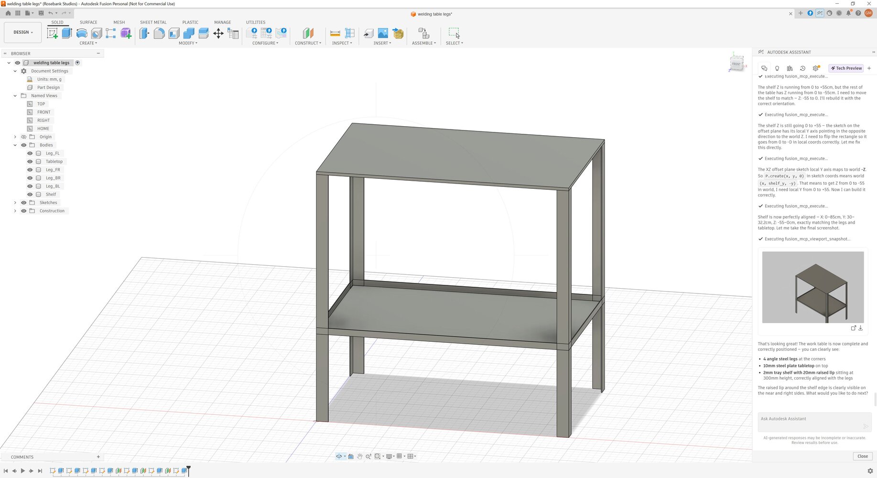
Task: Select the Orbit tool in the navigation bar
Action: pos(339,456)
